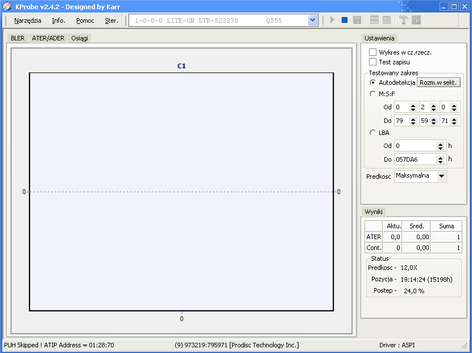Viewport: 472px width, 353px height.
Task: Increase the M:S:F Do seconds value 59
Action: click(x=433, y=119)
